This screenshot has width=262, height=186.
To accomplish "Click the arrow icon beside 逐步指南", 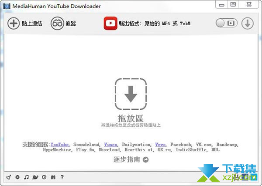I will coord(146,160).
